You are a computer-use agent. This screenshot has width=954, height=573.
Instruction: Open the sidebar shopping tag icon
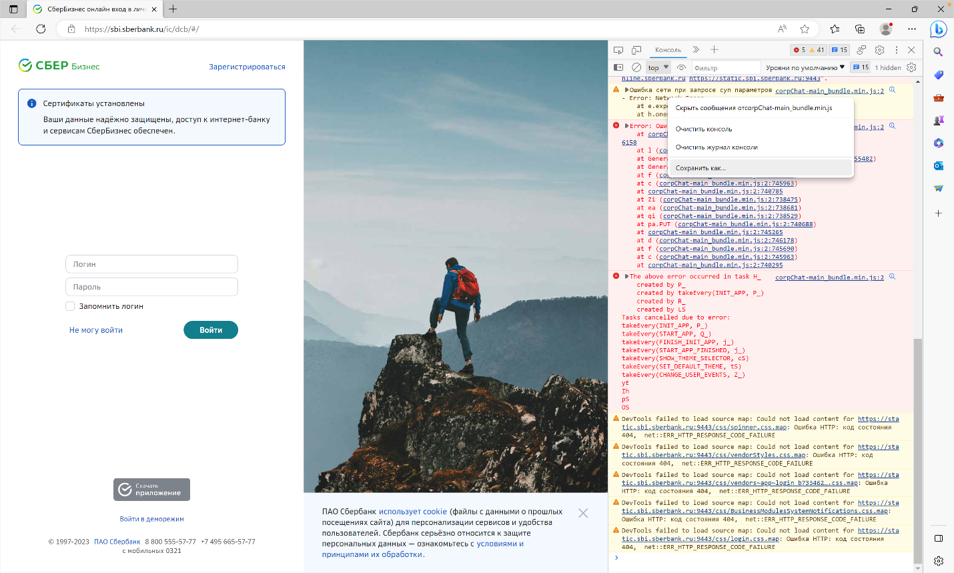[x=938, y=75]
